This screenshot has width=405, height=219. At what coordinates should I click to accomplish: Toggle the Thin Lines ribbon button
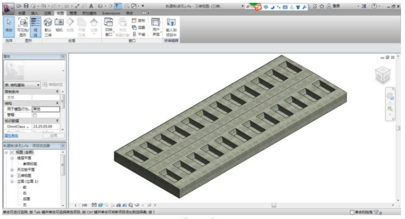point(35,26)
